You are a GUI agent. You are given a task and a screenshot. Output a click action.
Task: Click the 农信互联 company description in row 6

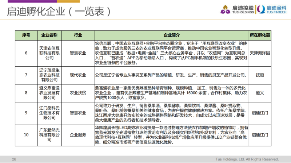coord(171,53)
